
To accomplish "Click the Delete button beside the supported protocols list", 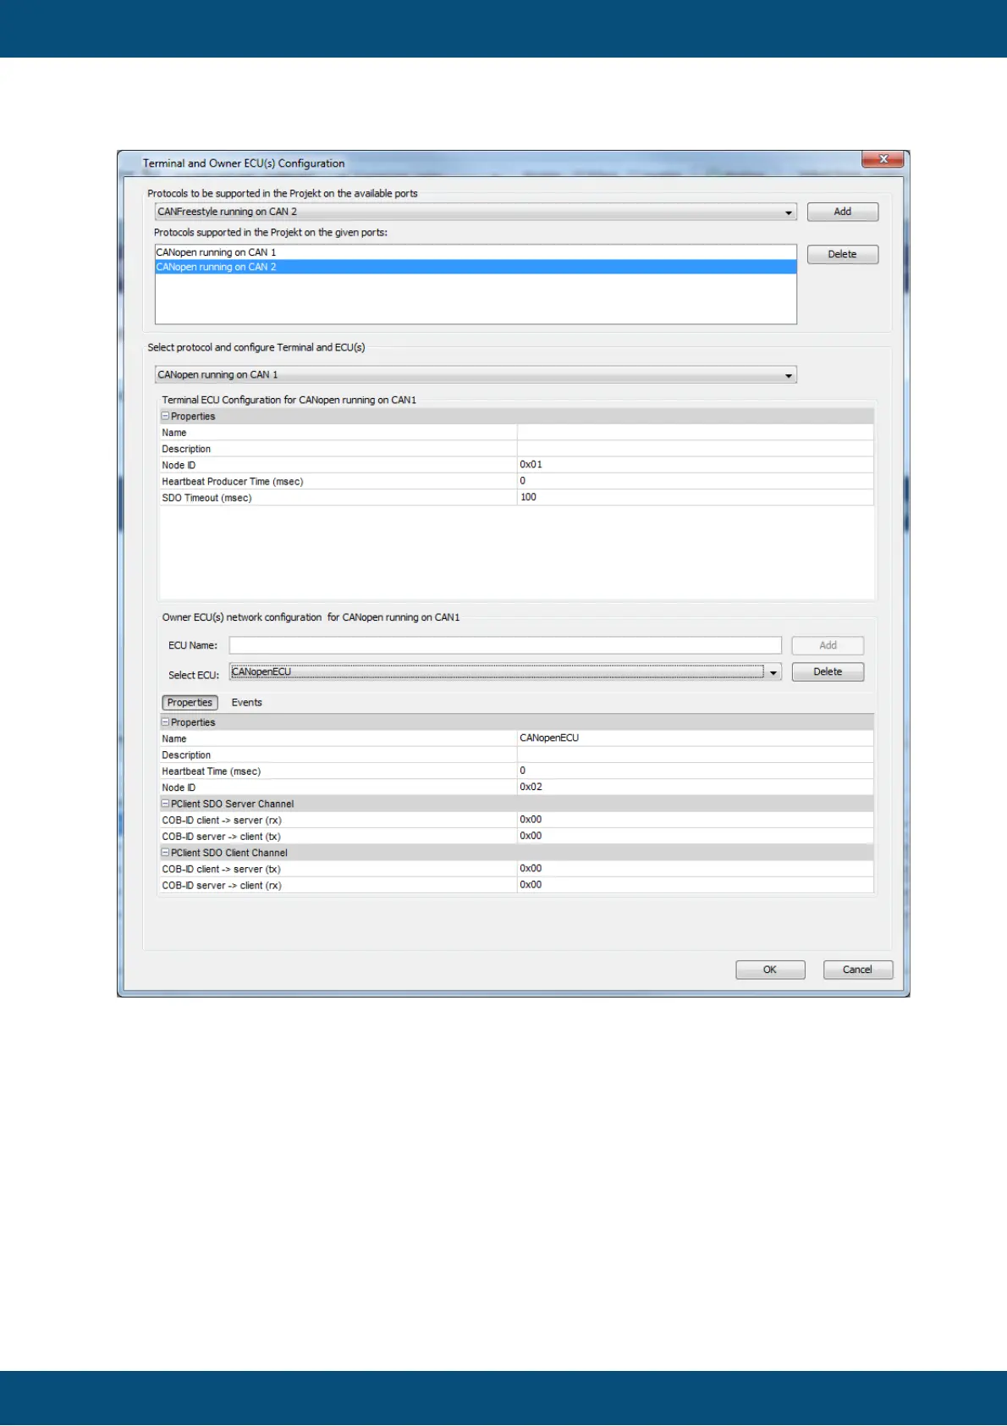I will (x=842, y=254).
